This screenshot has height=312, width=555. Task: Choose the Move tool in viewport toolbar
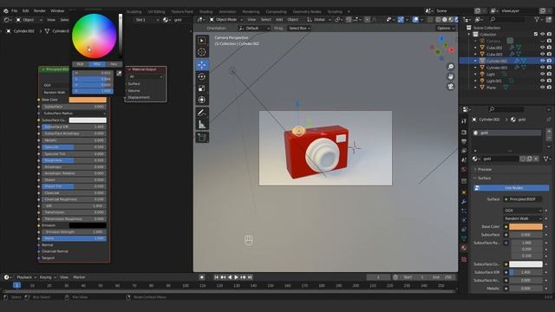(202, 65)
